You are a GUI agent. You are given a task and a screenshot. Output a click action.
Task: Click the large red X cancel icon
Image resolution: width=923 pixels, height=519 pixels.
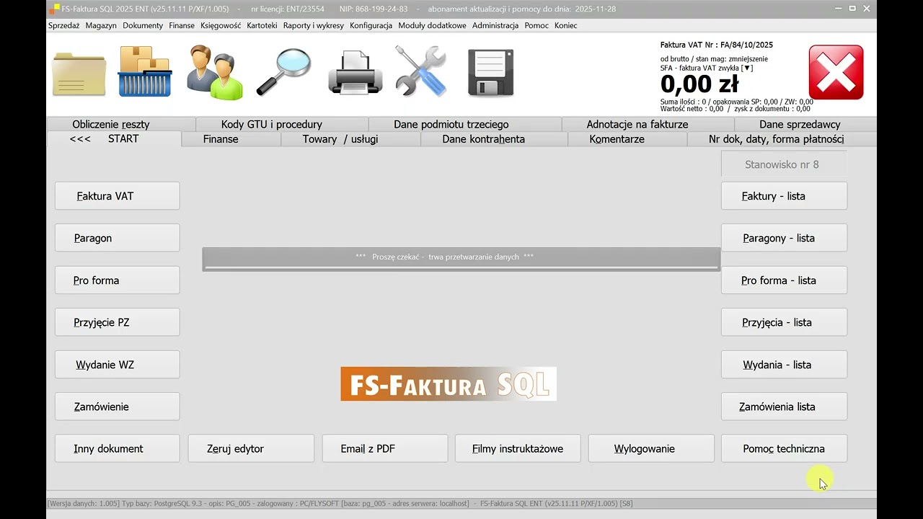(x=836, y=72)
